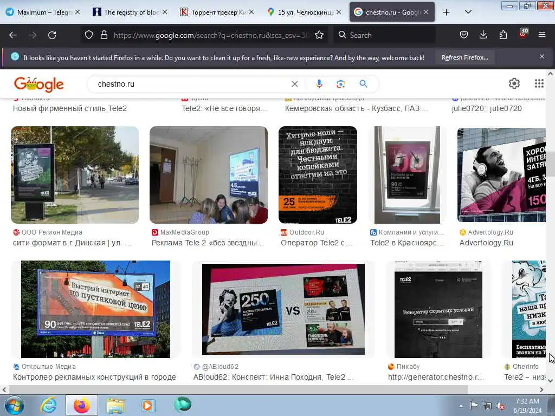The image size is (555, 416).
Task: Click the ООО Регион Медиа source
Action: [51, 232]
